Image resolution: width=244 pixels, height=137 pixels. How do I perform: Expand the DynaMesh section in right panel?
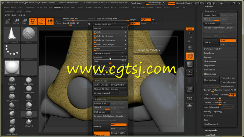pos(209,70)
